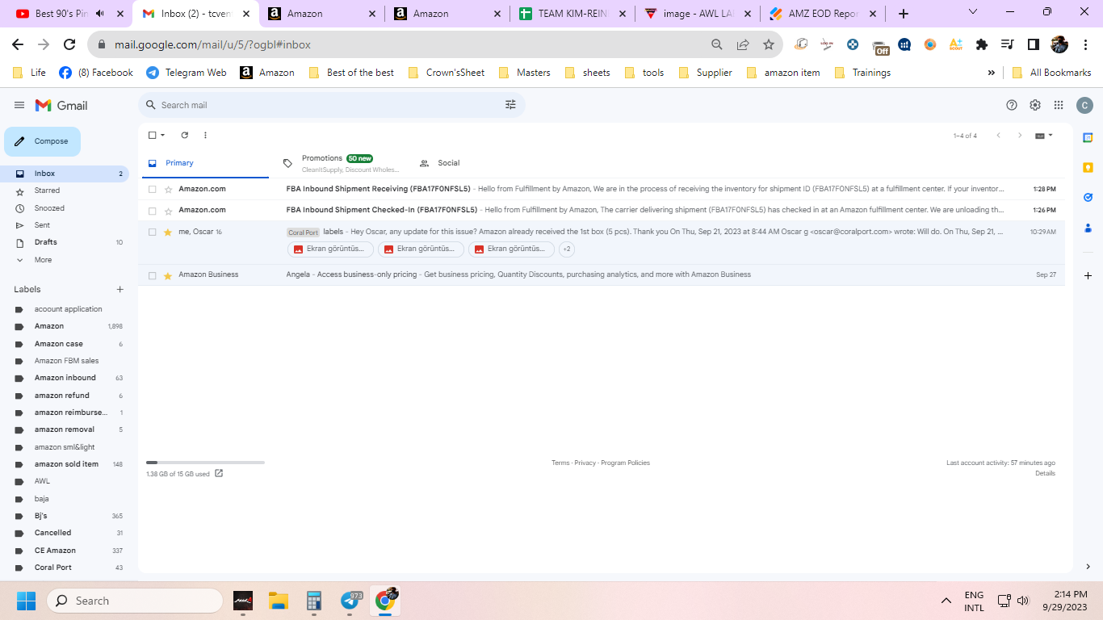Reload the page with the Chrome reload button
This screenshot has width=1103, height=620.
(69, 44)
